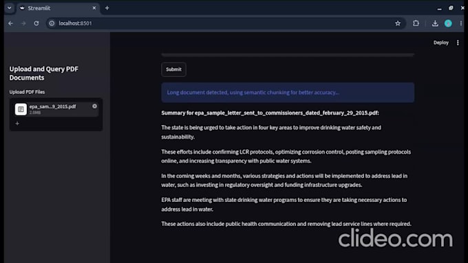
Task: Click the browser forward arrow
Action: click(23, 23)
